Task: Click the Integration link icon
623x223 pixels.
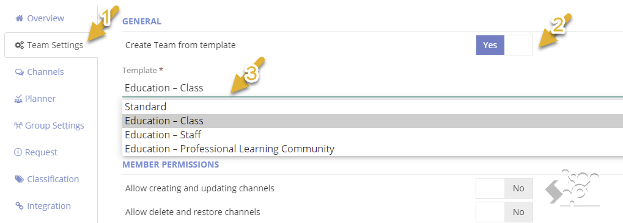Action: point(19,206)
